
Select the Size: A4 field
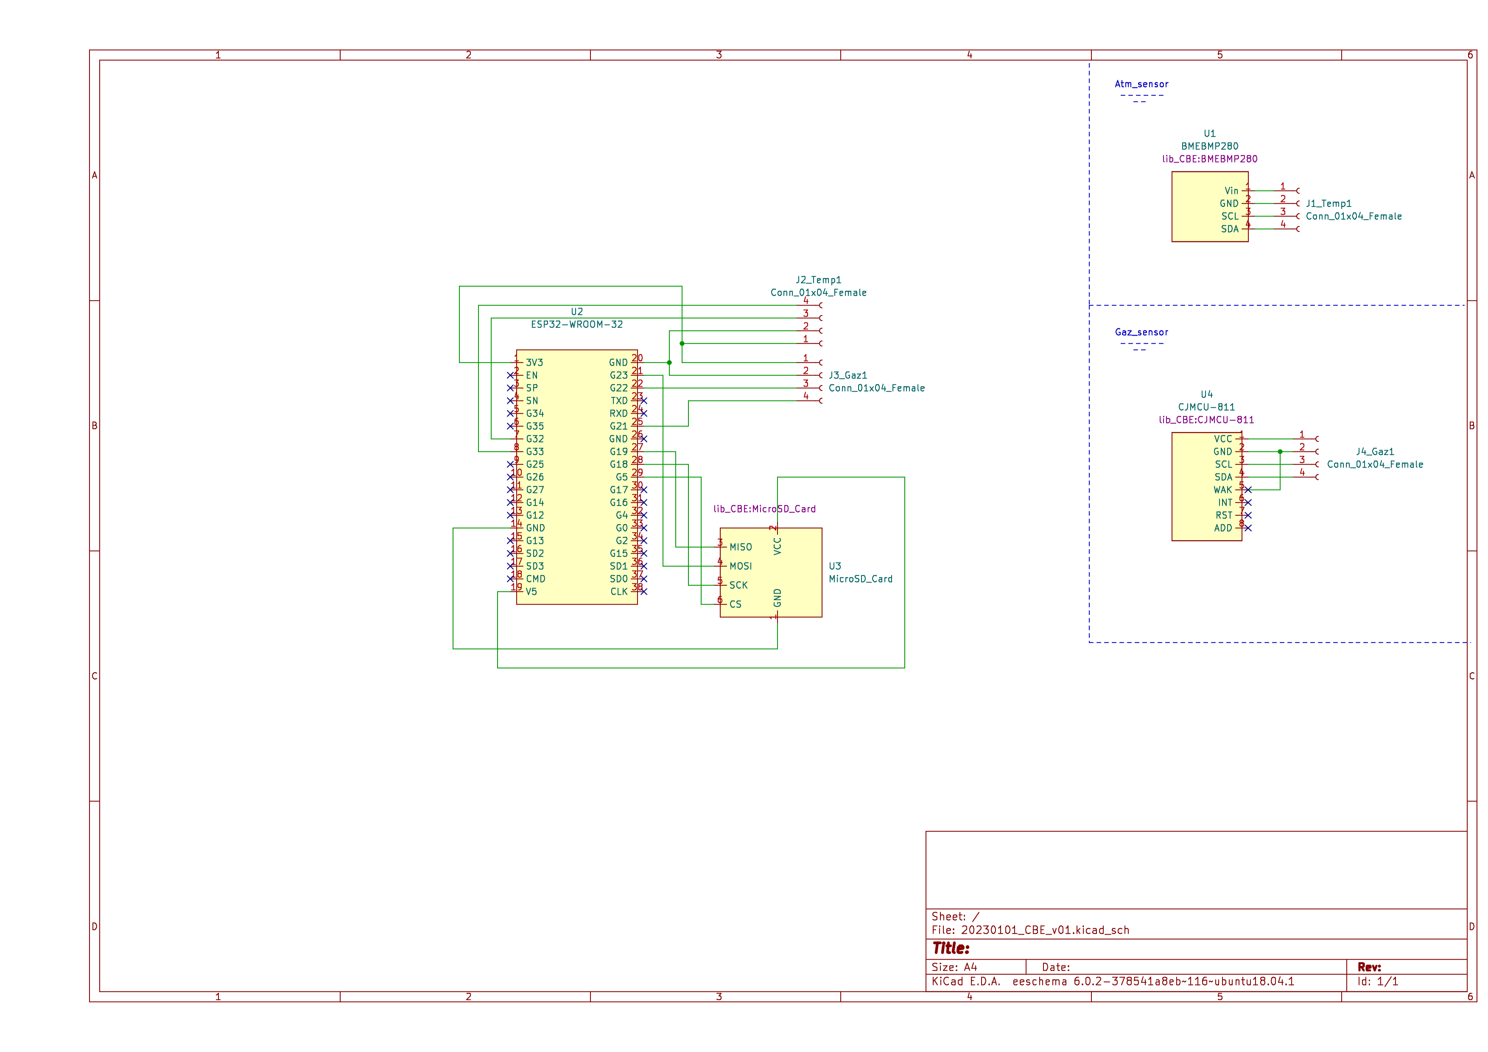click(954, 967)
